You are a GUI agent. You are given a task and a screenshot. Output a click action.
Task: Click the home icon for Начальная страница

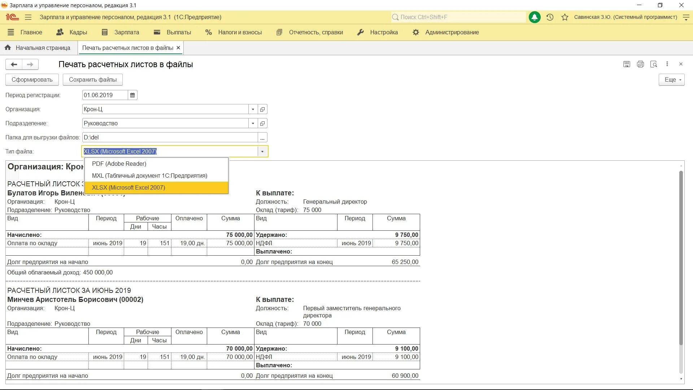coord(8,48)
